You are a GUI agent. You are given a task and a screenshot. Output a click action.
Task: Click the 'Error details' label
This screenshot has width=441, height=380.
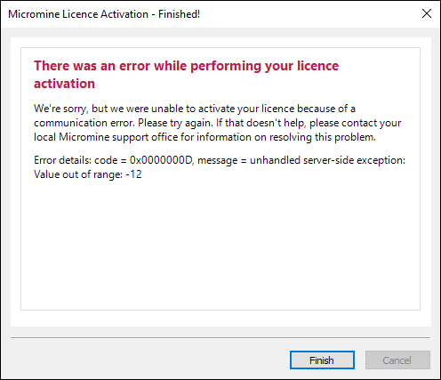62,160
